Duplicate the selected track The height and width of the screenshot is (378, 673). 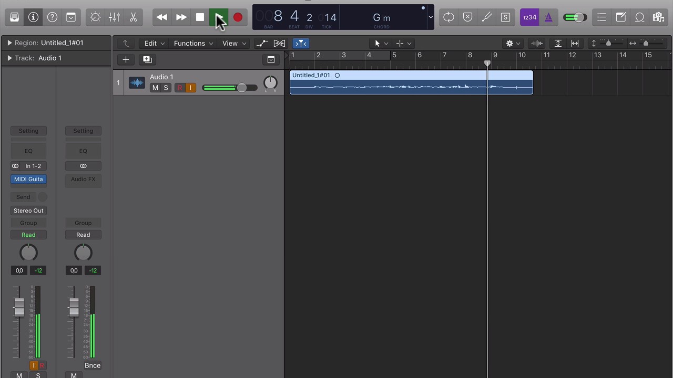147,59
